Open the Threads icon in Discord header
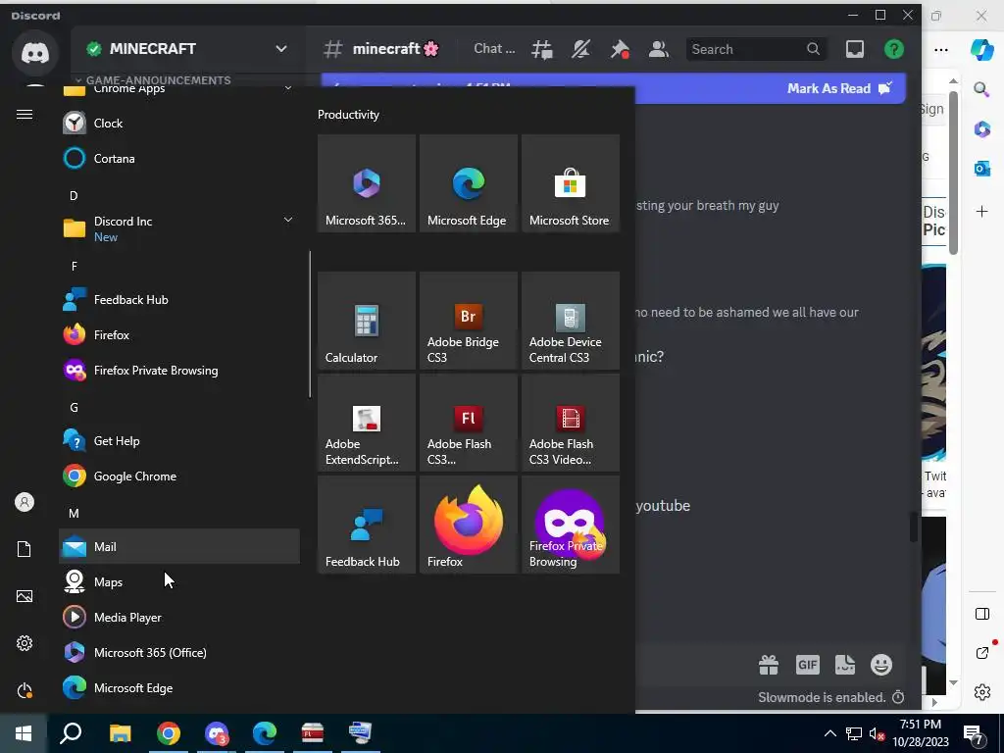Screen dimensions: 1004x753 tap(541, 49)
